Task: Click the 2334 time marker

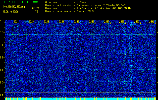Action: (61, 22)
